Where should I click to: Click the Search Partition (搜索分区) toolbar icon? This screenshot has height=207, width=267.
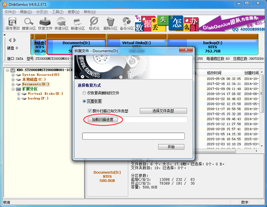coord(29,24)
